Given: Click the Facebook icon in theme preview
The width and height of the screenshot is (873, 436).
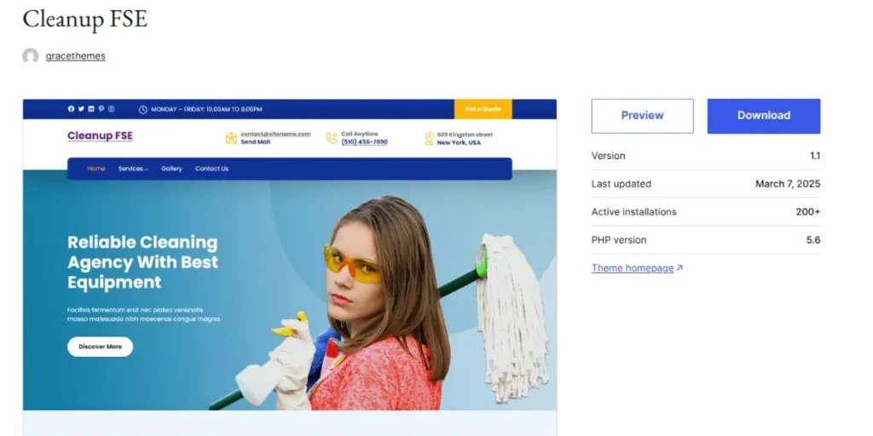Looking at the screenshot, I should [x=72, y=109].
